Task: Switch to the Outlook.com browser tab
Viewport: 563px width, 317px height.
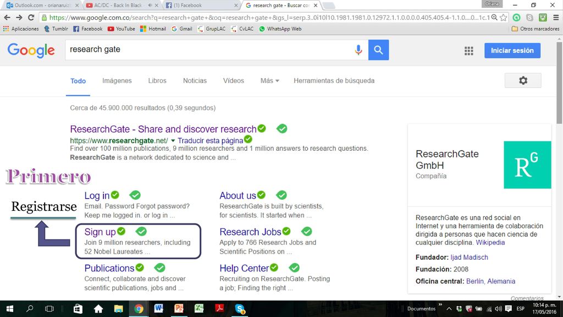Action: tap(41, 5)
